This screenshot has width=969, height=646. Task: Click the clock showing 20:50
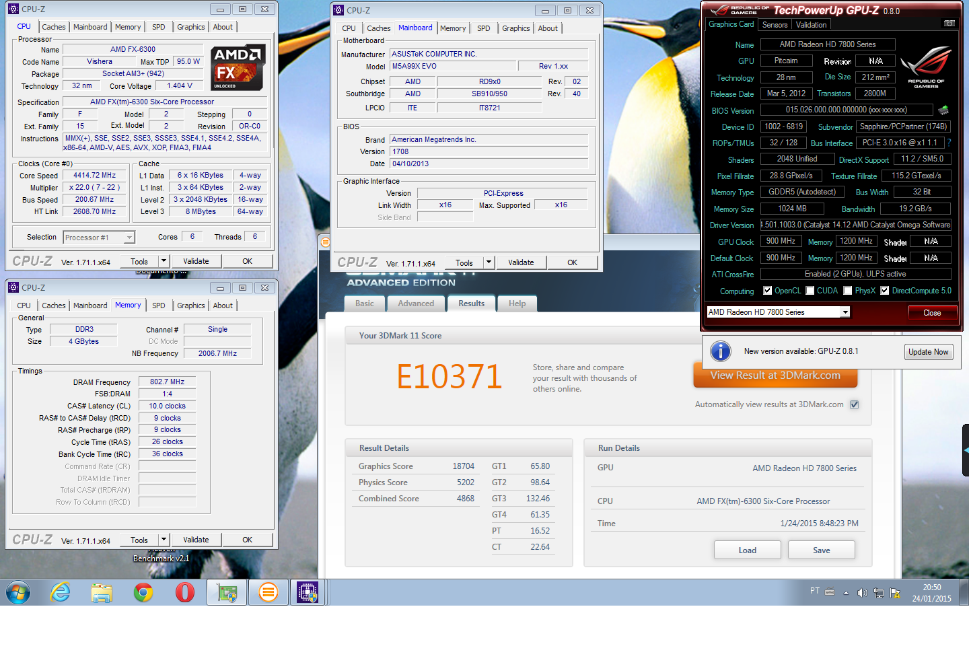(931, 587)
